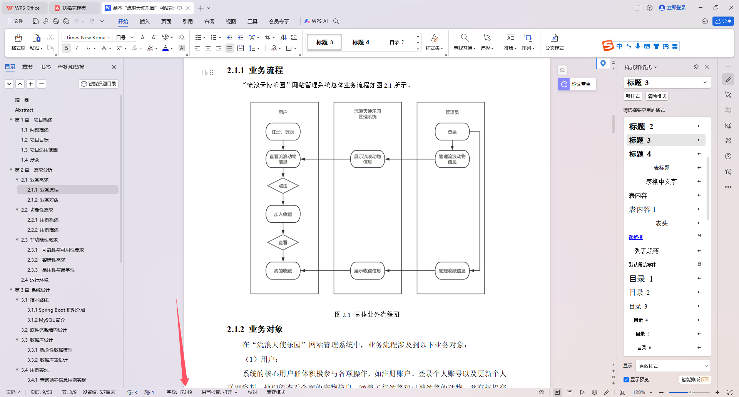Viewport: 739px width, 397px height.
Task: Click the 论文查重 button
Action: (x=577, y=84)
